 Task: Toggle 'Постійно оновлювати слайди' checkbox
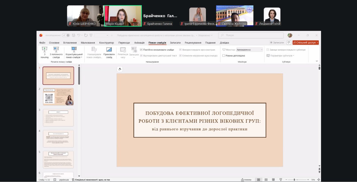coord(141,50)
